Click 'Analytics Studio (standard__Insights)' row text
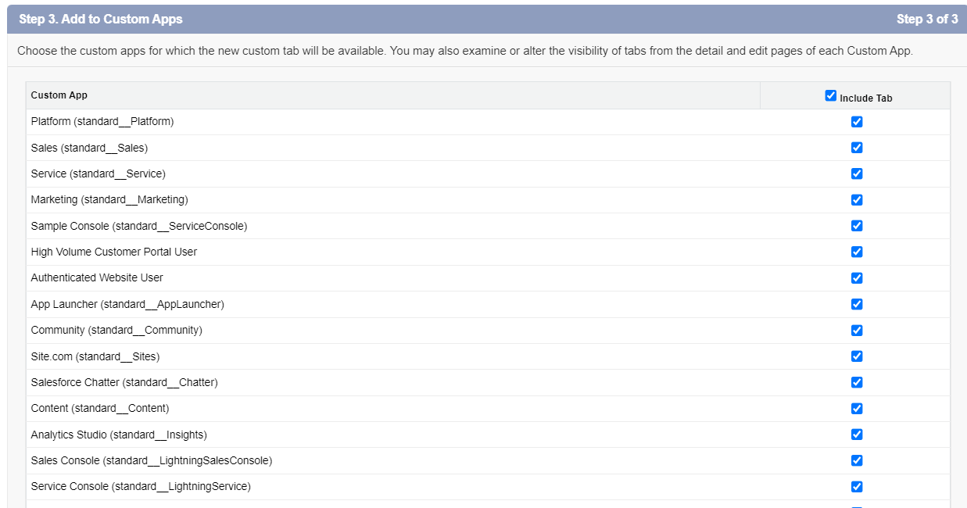The height and width of the screenshot is (508, 967). click(119, 435)
